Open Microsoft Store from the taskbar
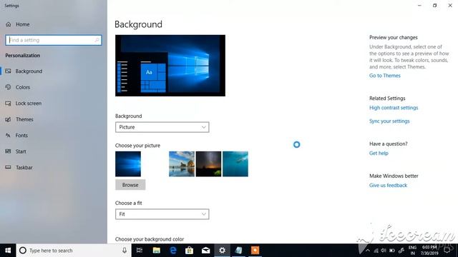Viewport: 458px width, 257px height. click(189, 251)
